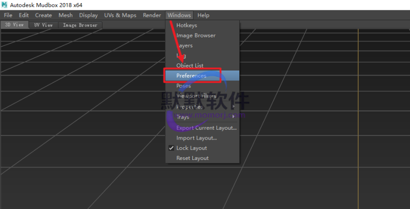Choose Image Browser menu entry in dropdown
Image resolution: width=410 pixels, height=209 pixels.
(x=195, y=35)
